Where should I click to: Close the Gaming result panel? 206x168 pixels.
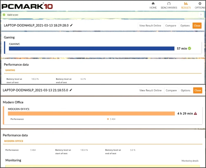[197, 26]
